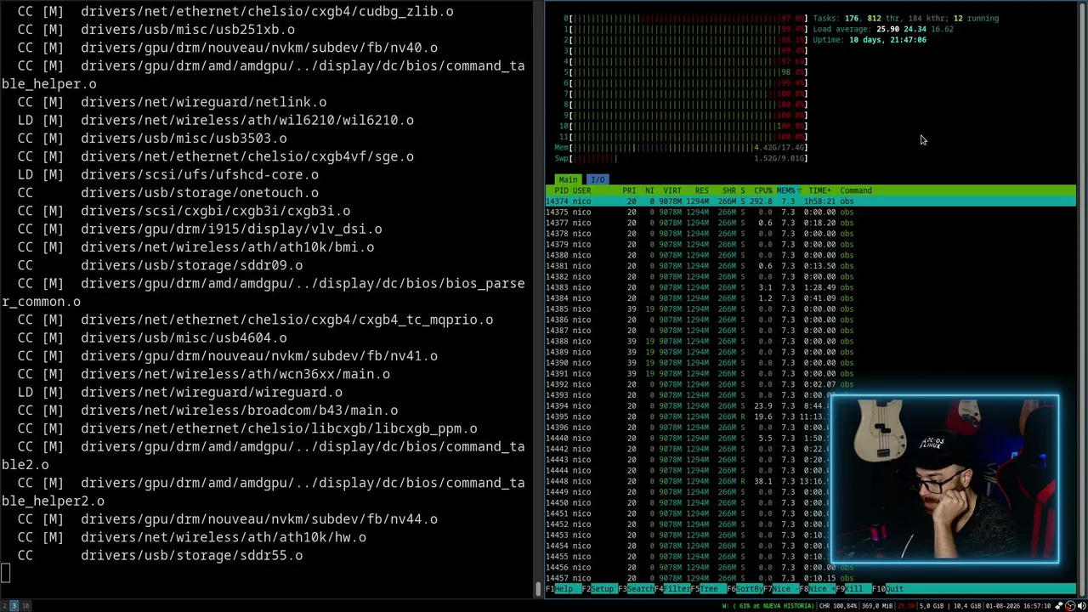Click F4 Filter in the htop footer
Viewport: 1088px width, 612px height.
[672, 588]
